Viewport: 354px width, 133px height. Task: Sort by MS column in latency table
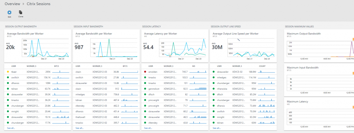pos(194,66)
